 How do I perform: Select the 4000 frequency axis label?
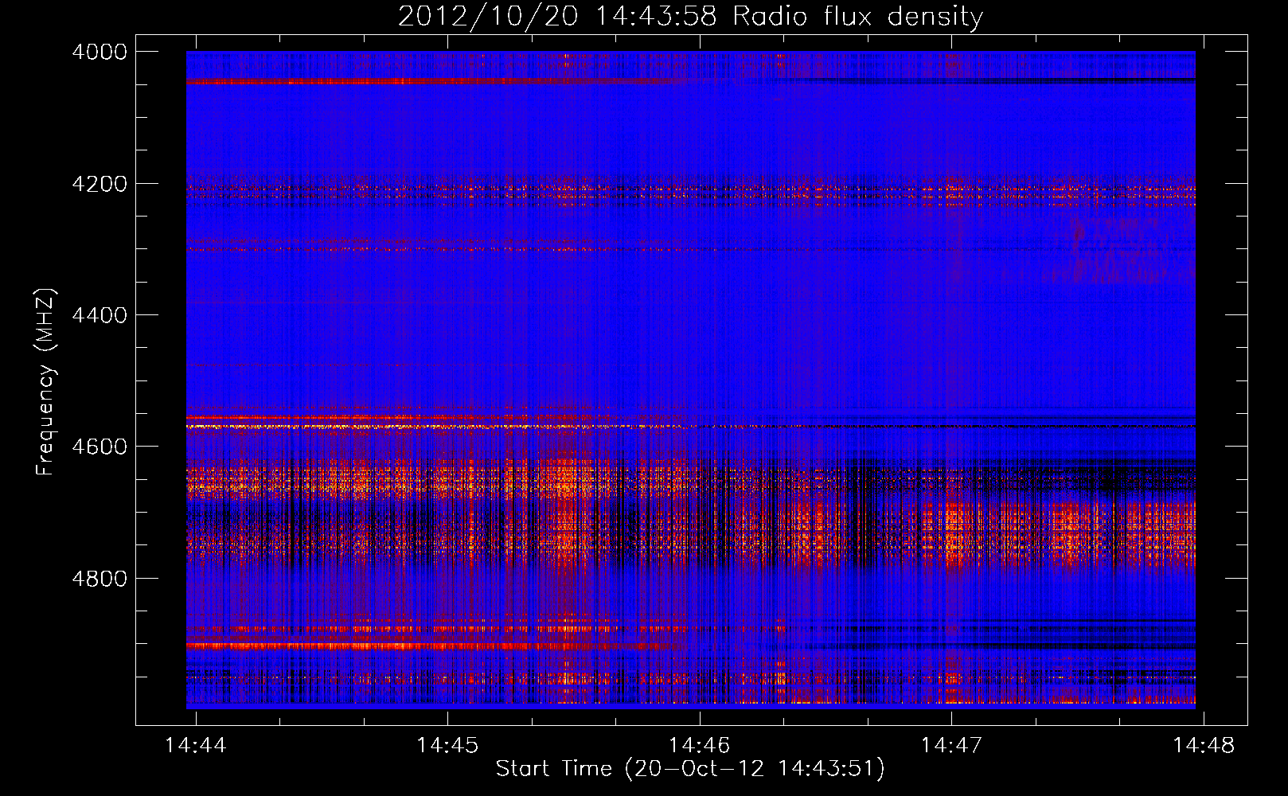[x=100, y=52]
